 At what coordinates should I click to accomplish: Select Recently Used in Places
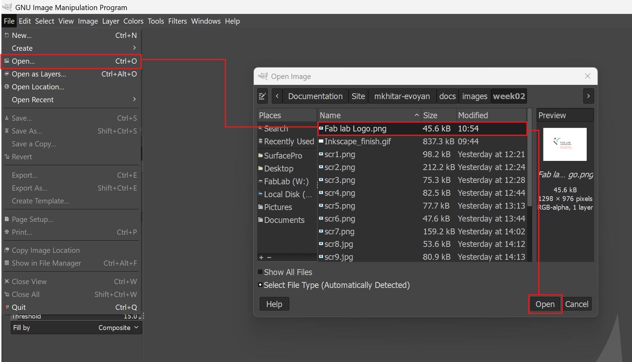click(287, 142)
